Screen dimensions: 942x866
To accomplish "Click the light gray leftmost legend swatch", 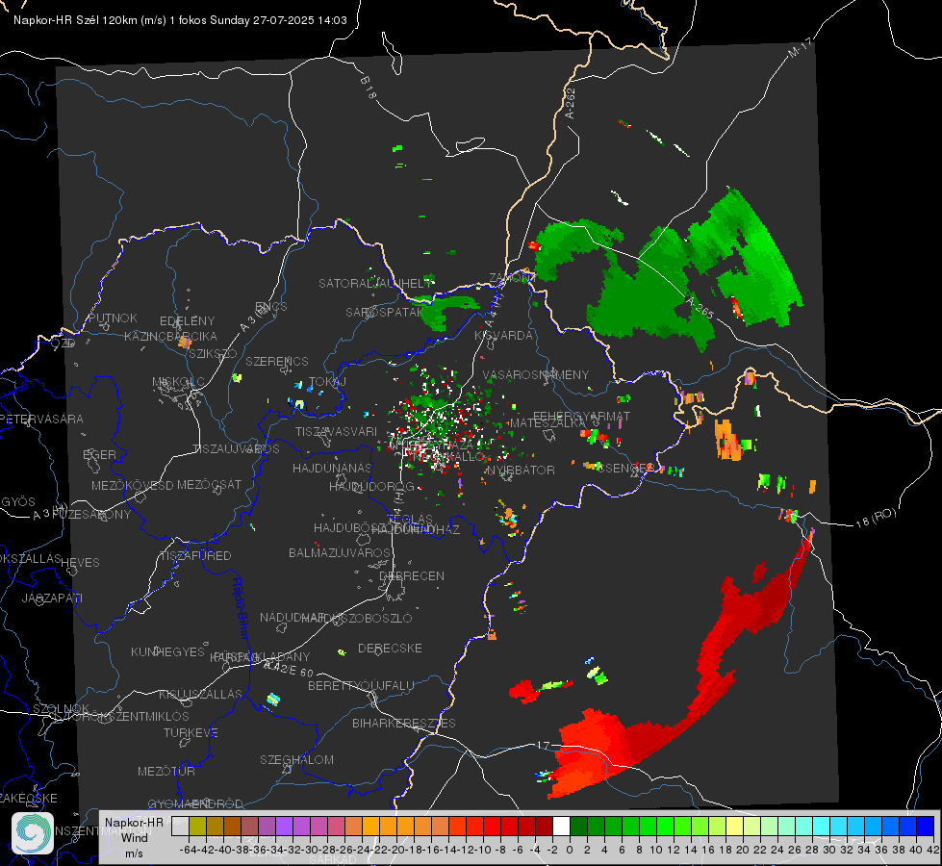I will click(x=180, y=826).
